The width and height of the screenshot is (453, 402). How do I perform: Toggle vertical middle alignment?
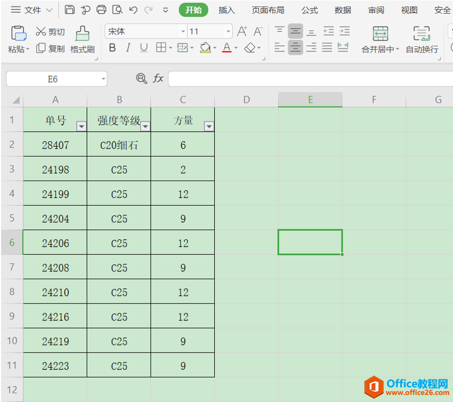(295, 31)
